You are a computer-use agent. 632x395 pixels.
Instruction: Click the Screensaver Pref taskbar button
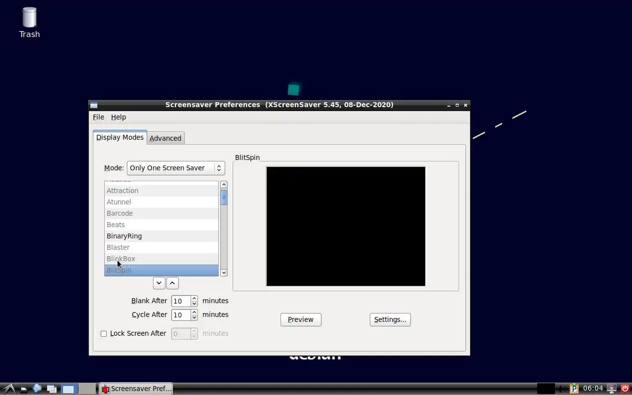136,389
